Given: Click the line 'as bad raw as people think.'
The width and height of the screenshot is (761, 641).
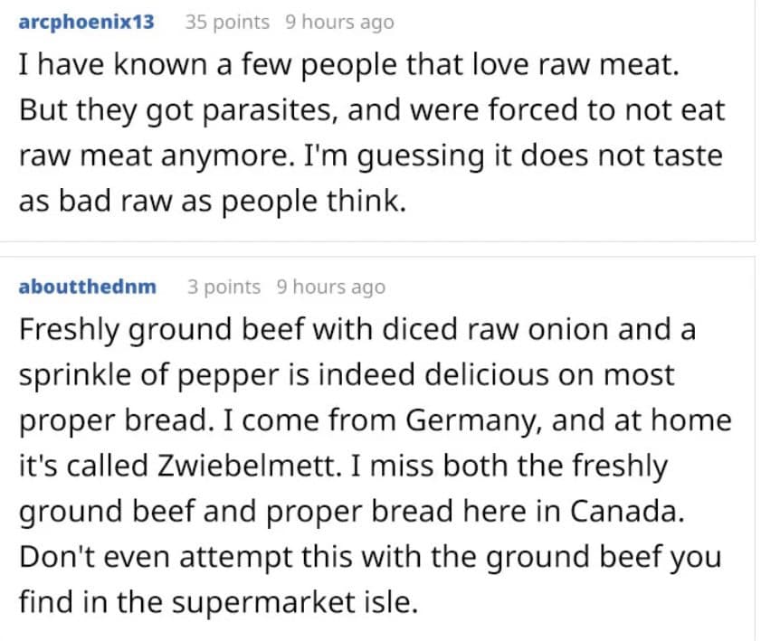Looking at the screenshot, I should point(213,201).
